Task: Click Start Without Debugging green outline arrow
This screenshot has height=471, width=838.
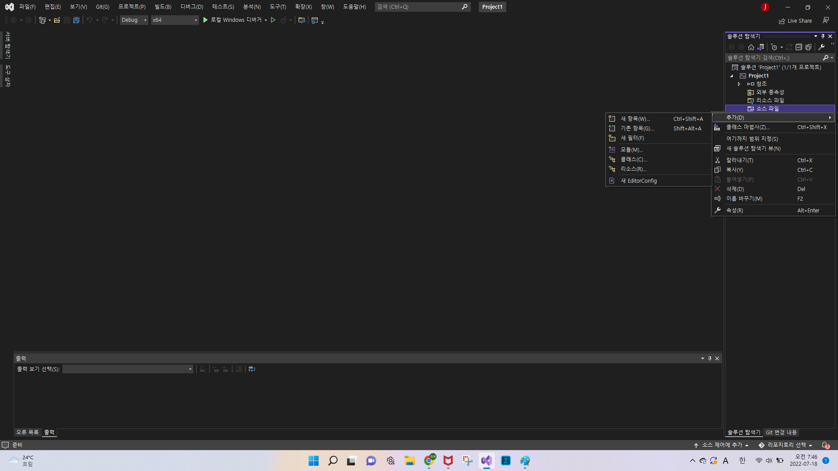Action: click(273, 20)
